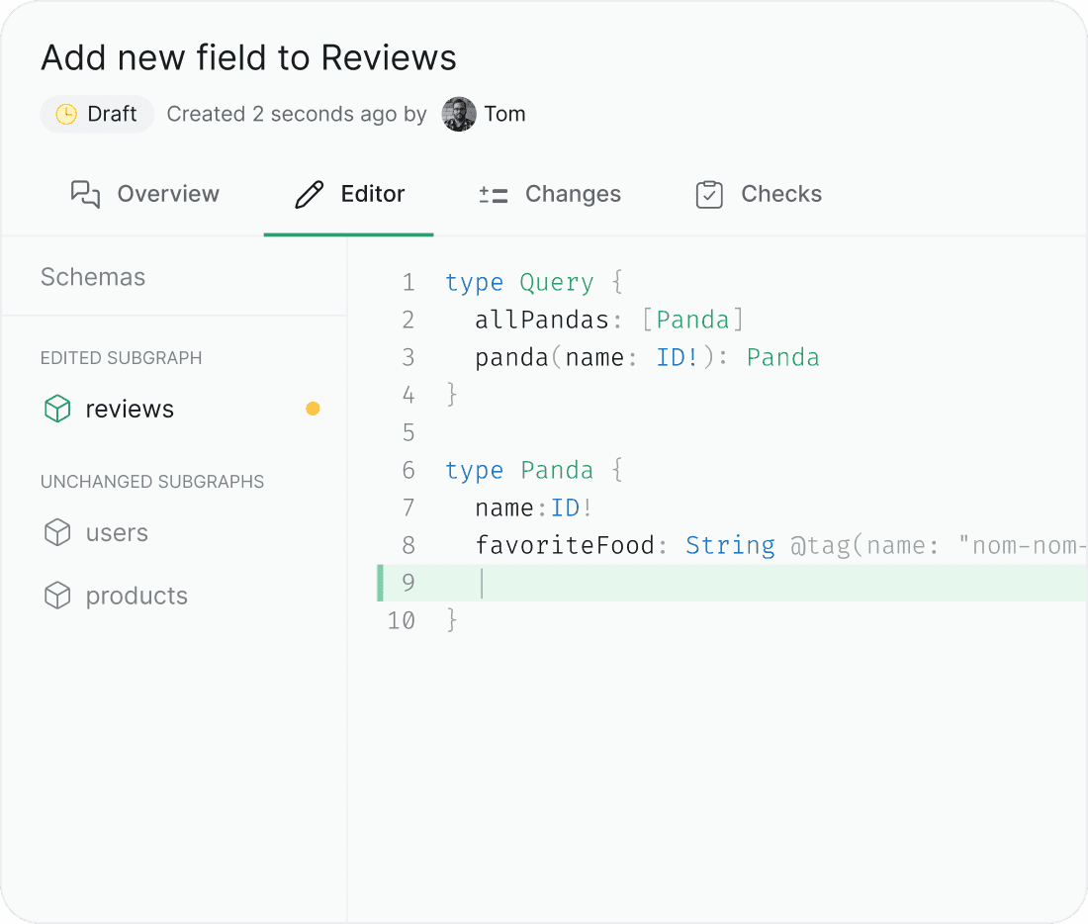Click the Draft status badge
1088x924 pixels.
[96, 114]
